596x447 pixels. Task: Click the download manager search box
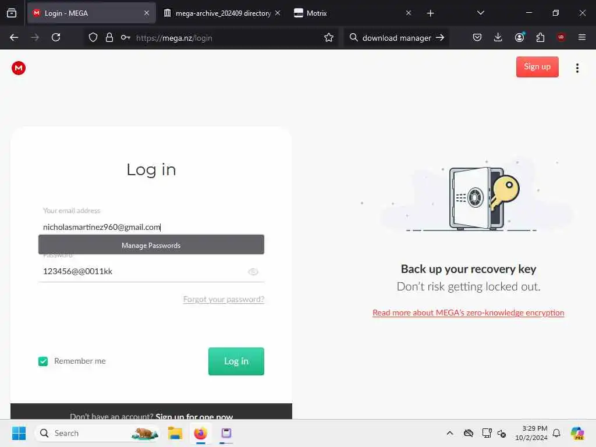[x=396, y=38]
